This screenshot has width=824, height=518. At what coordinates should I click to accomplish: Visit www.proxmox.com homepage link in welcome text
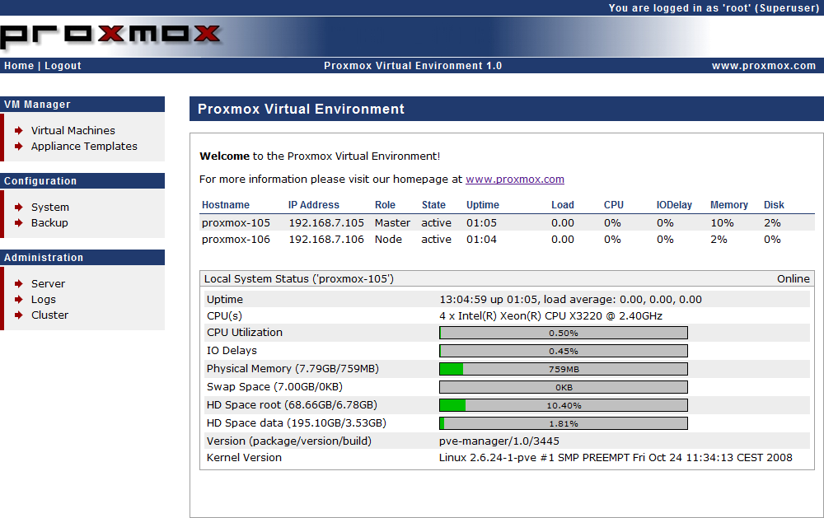[x=514, y=179]
